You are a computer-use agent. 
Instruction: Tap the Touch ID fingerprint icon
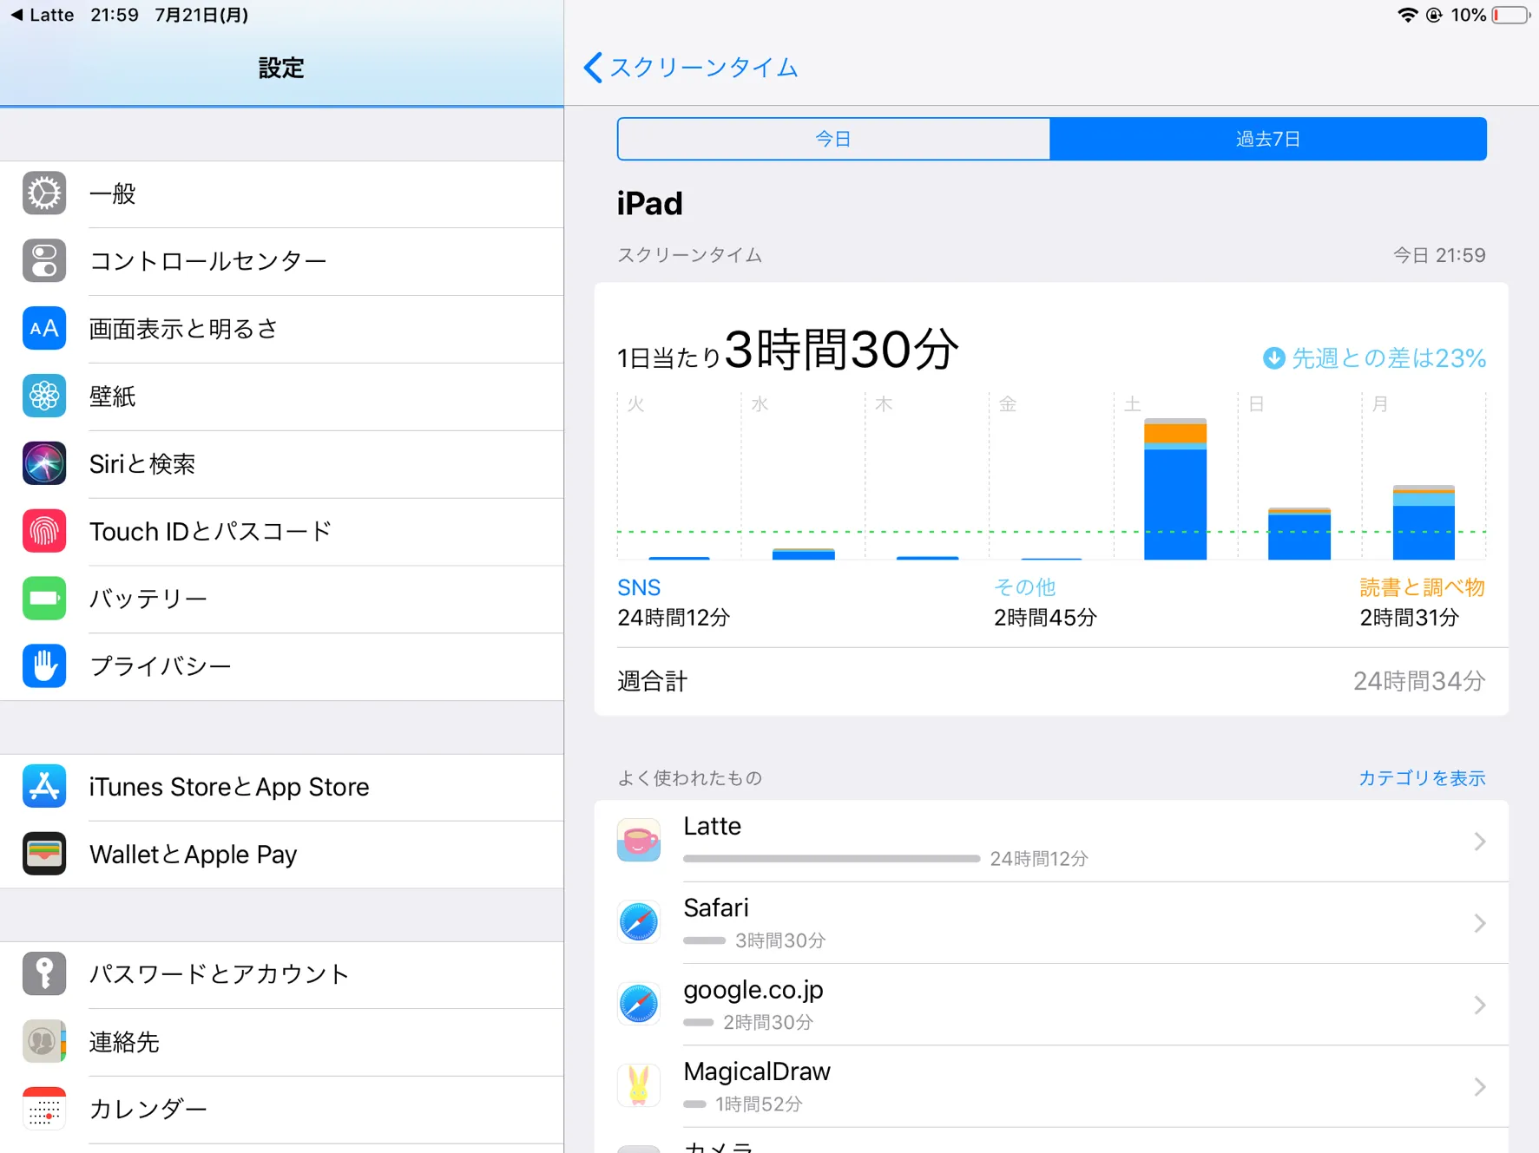[x=44, y=531]
